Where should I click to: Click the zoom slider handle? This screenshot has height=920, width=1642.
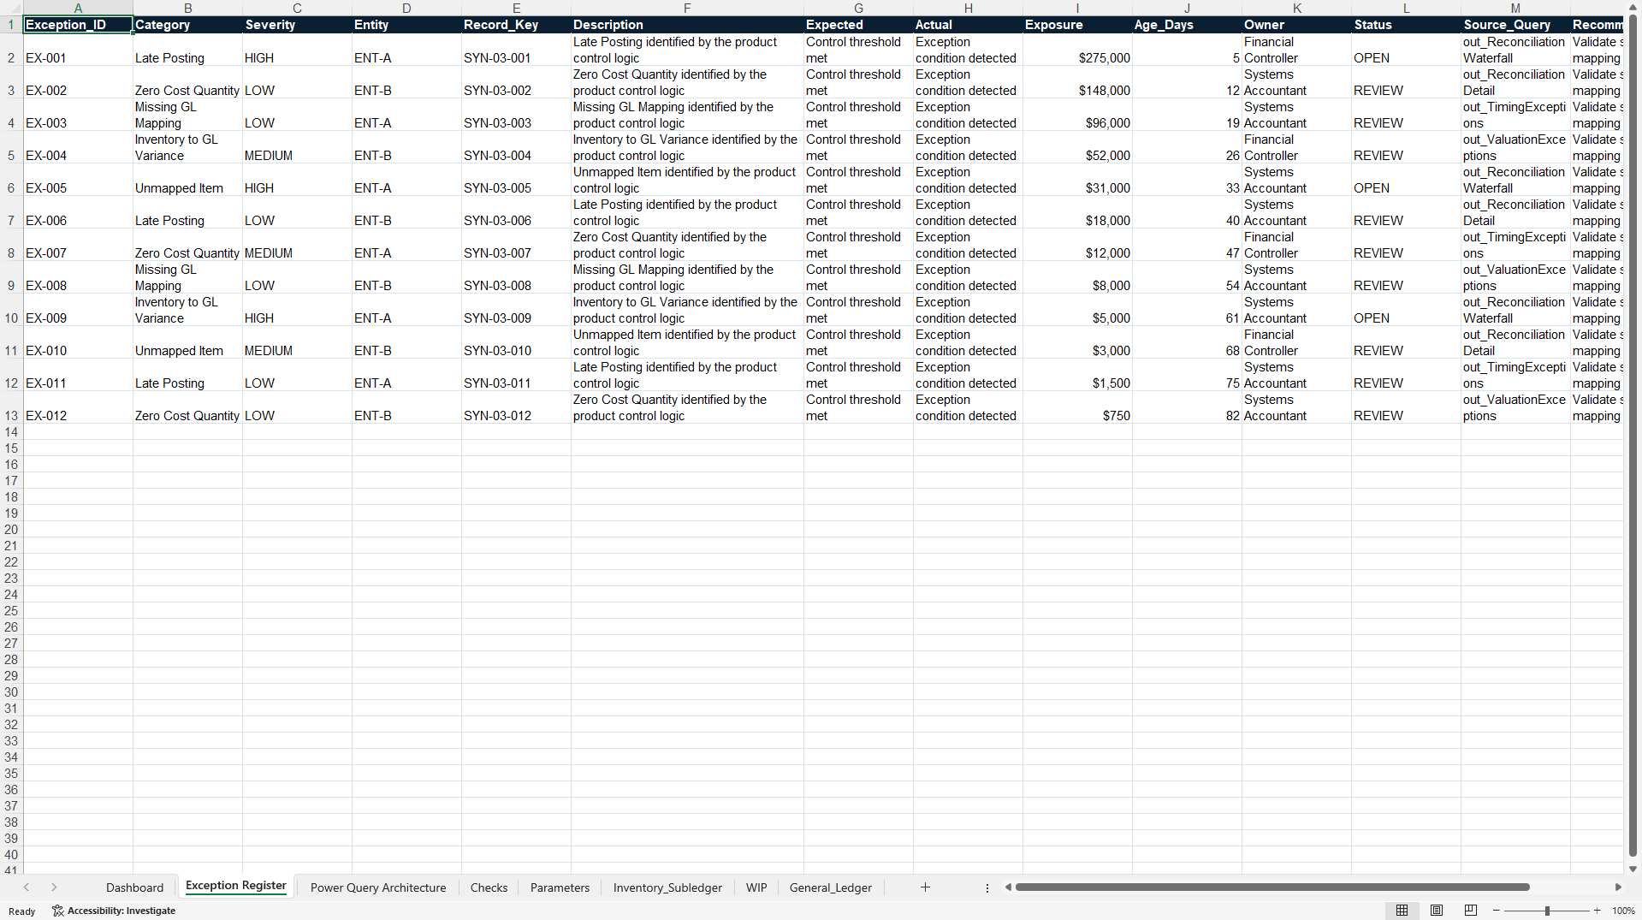1547,911
